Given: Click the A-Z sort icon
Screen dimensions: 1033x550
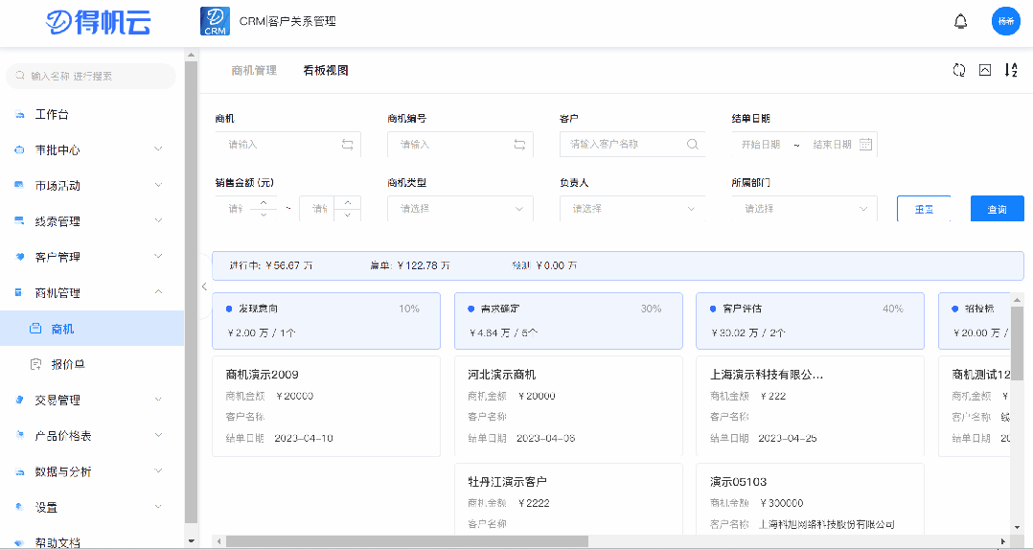Looking at the screenshot, I should click(1010, 70).
